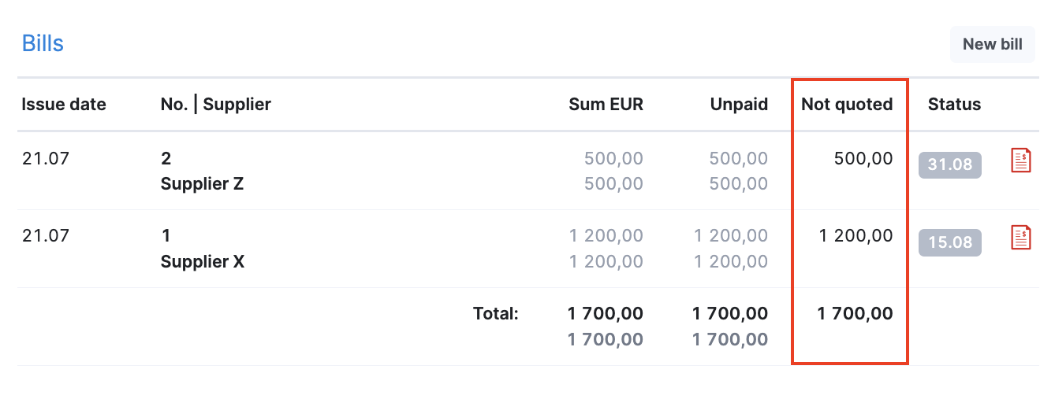The height and width of the screenshot is (395, 1055).
Task: Click the 31.08 status badge
Action: pyautogui.click(x=949, y=165)
